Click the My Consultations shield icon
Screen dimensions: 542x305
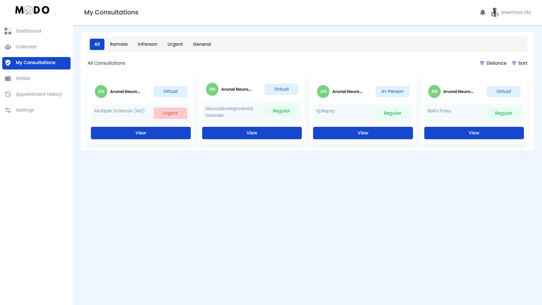[8, 63]
